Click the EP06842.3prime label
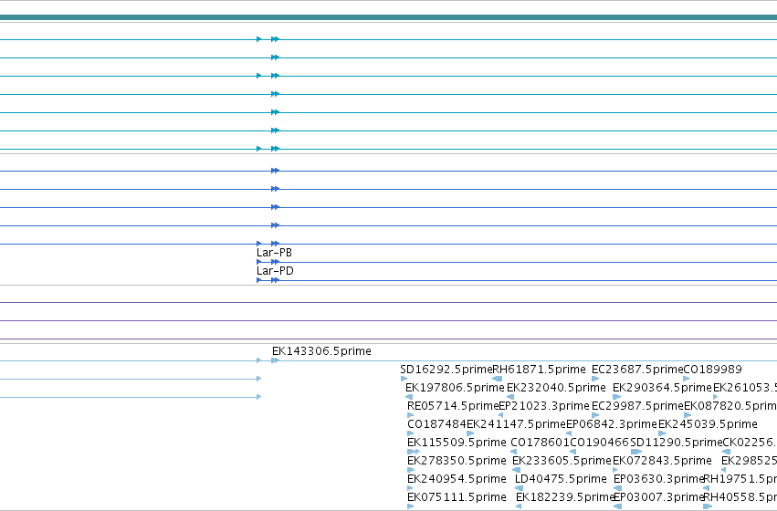This screenshot has width=777, height=511. click(612, 424)
